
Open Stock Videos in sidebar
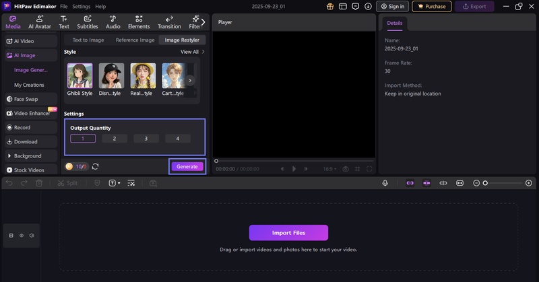click(x=31, y=170)
